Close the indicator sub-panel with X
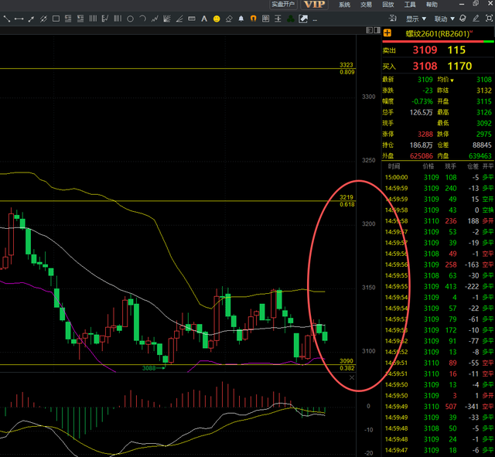Screen dimensions: 495x457 tap(353, 377)
